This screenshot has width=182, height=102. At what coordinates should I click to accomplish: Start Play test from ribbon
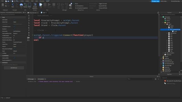(x=41, y=5)
